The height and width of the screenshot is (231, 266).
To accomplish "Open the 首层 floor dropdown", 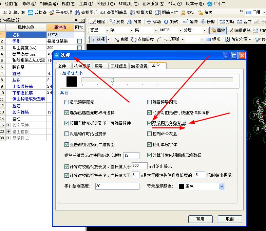I will pos(107,31).
